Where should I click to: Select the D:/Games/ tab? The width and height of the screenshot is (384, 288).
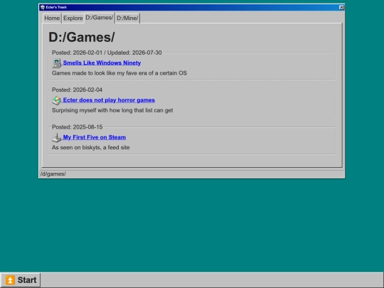coord(99,18)
